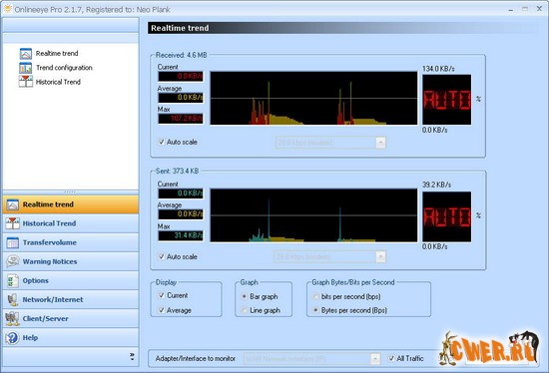Viewport: 549px width, 373px height.
Task: Click the Help question mark icon
Action: coord(13,338)
